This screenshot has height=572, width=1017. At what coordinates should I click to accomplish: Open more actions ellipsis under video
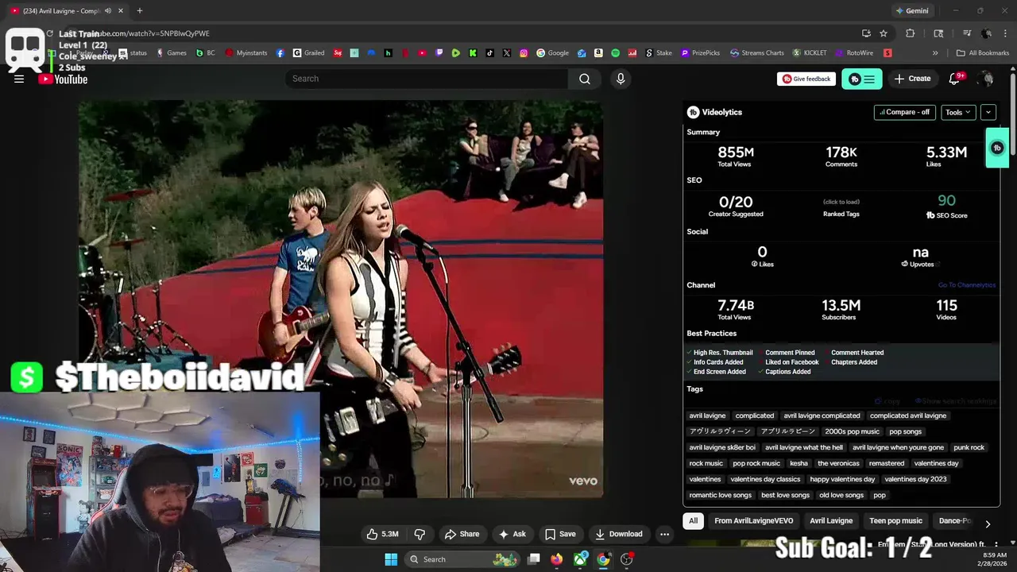point(664,534)
